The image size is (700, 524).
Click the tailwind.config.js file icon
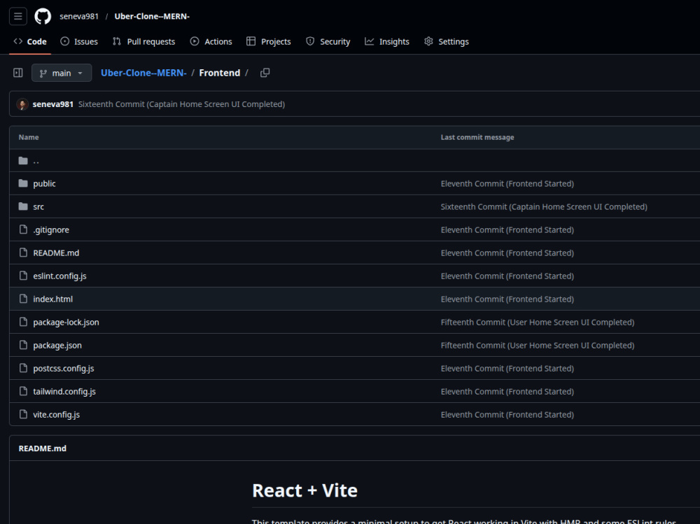tap(23, 391)
